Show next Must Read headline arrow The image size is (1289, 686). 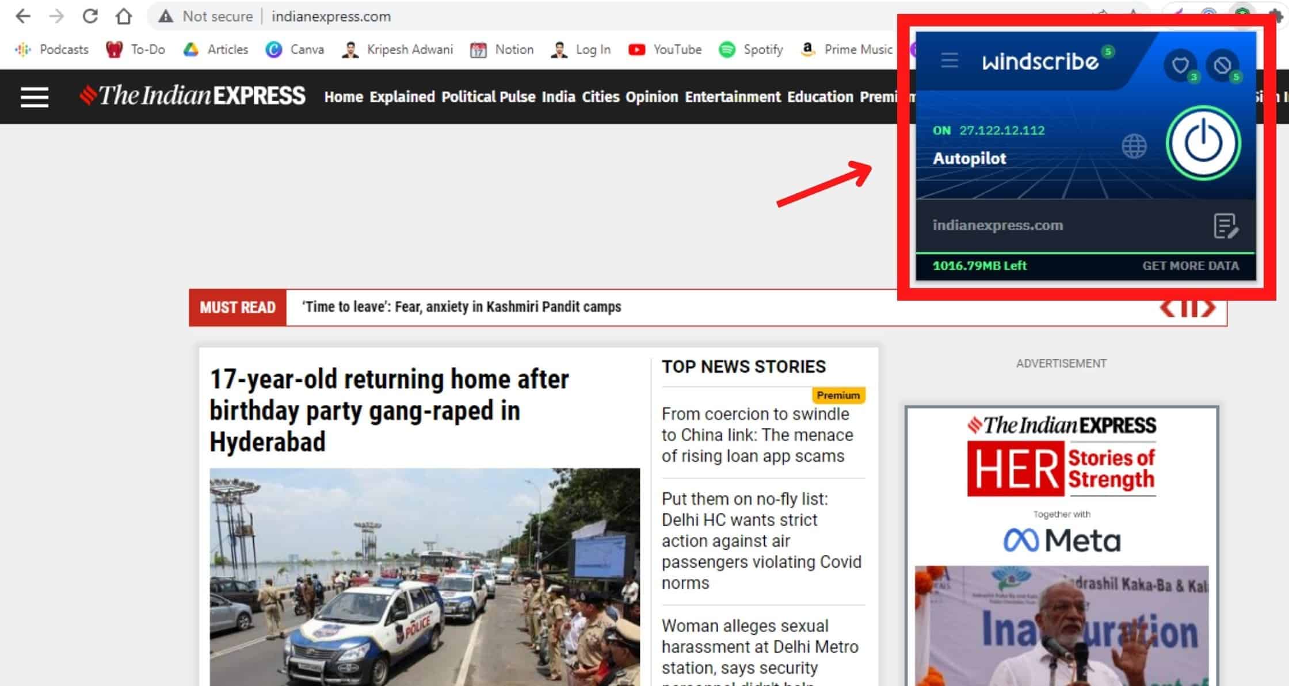(1209, 308)
